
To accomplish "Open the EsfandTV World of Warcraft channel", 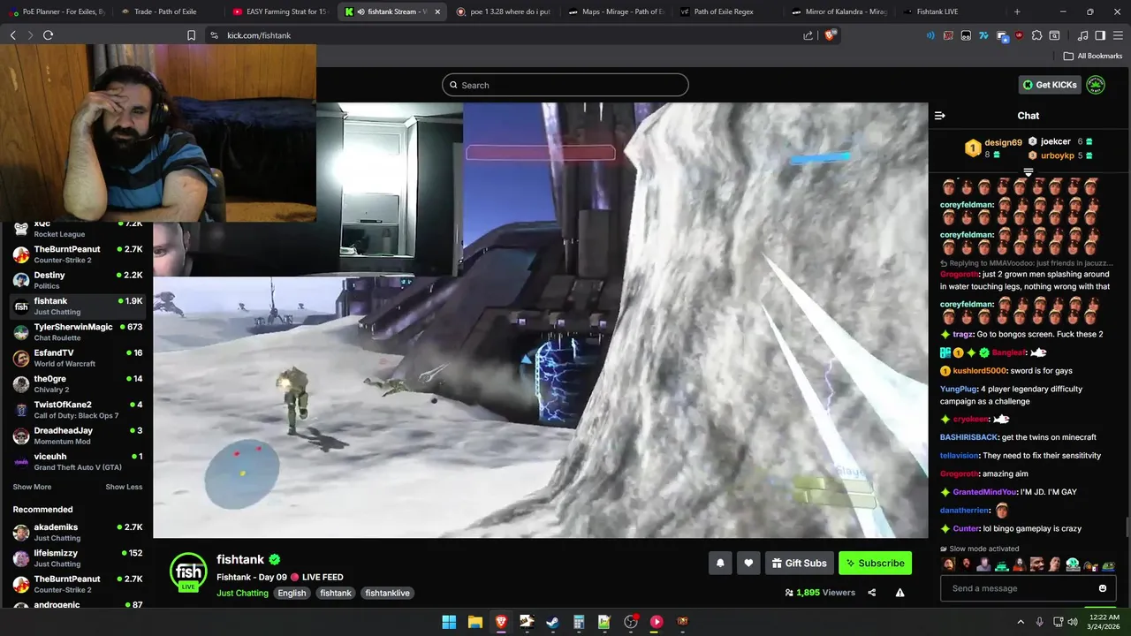I will point(77,358).
